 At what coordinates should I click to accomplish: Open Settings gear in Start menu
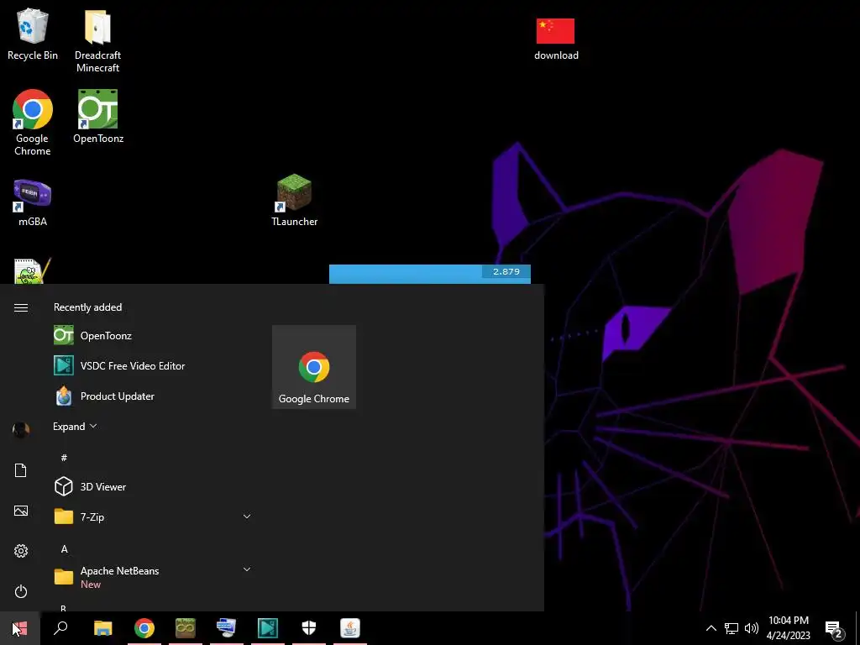(x=21, y=551)
